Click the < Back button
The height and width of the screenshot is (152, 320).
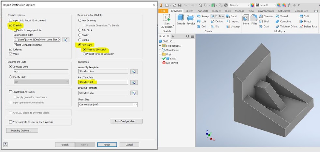(x=65, y=144)
